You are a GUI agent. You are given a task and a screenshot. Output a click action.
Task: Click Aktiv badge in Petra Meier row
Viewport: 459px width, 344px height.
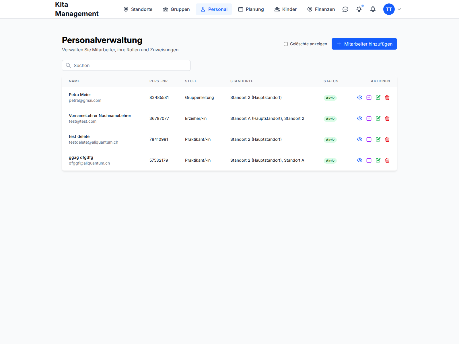330,98
